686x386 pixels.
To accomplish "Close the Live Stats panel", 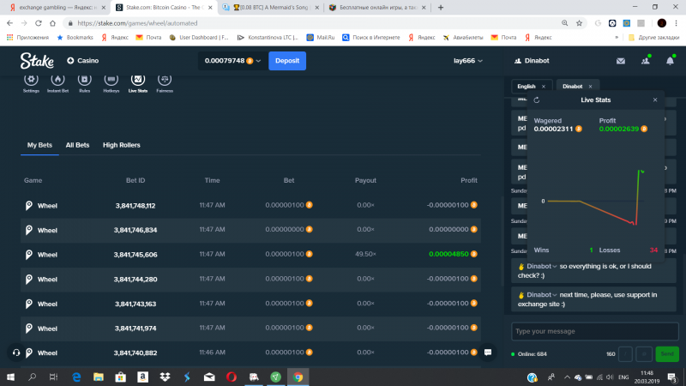I will click(x=655, y=100).
